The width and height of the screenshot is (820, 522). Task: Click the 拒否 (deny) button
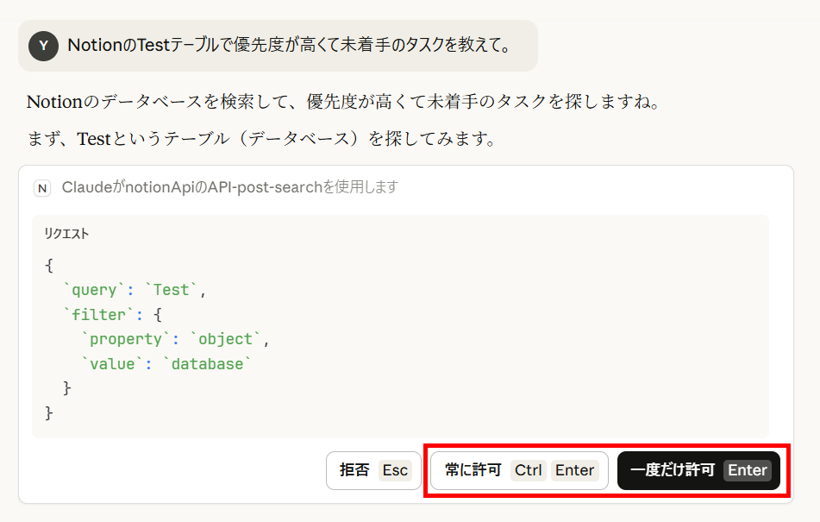click(x=373, y=470)
